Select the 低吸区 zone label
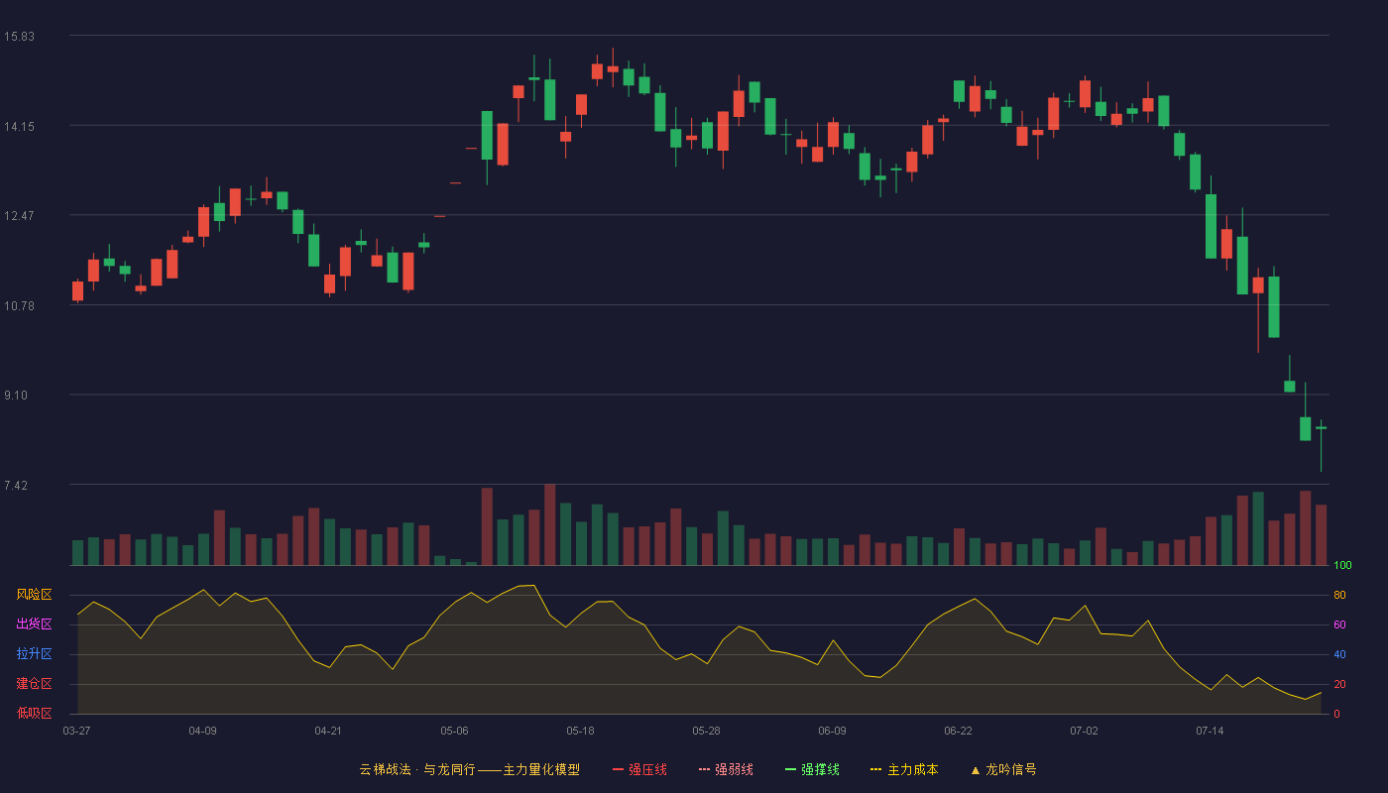Image resolution: width=1388 pixels, height=793 pixels. pyautogui.click(x=34, y=713)
